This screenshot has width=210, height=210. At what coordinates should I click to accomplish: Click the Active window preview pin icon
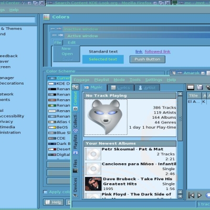pyautogui.click(x=60, y=35)
